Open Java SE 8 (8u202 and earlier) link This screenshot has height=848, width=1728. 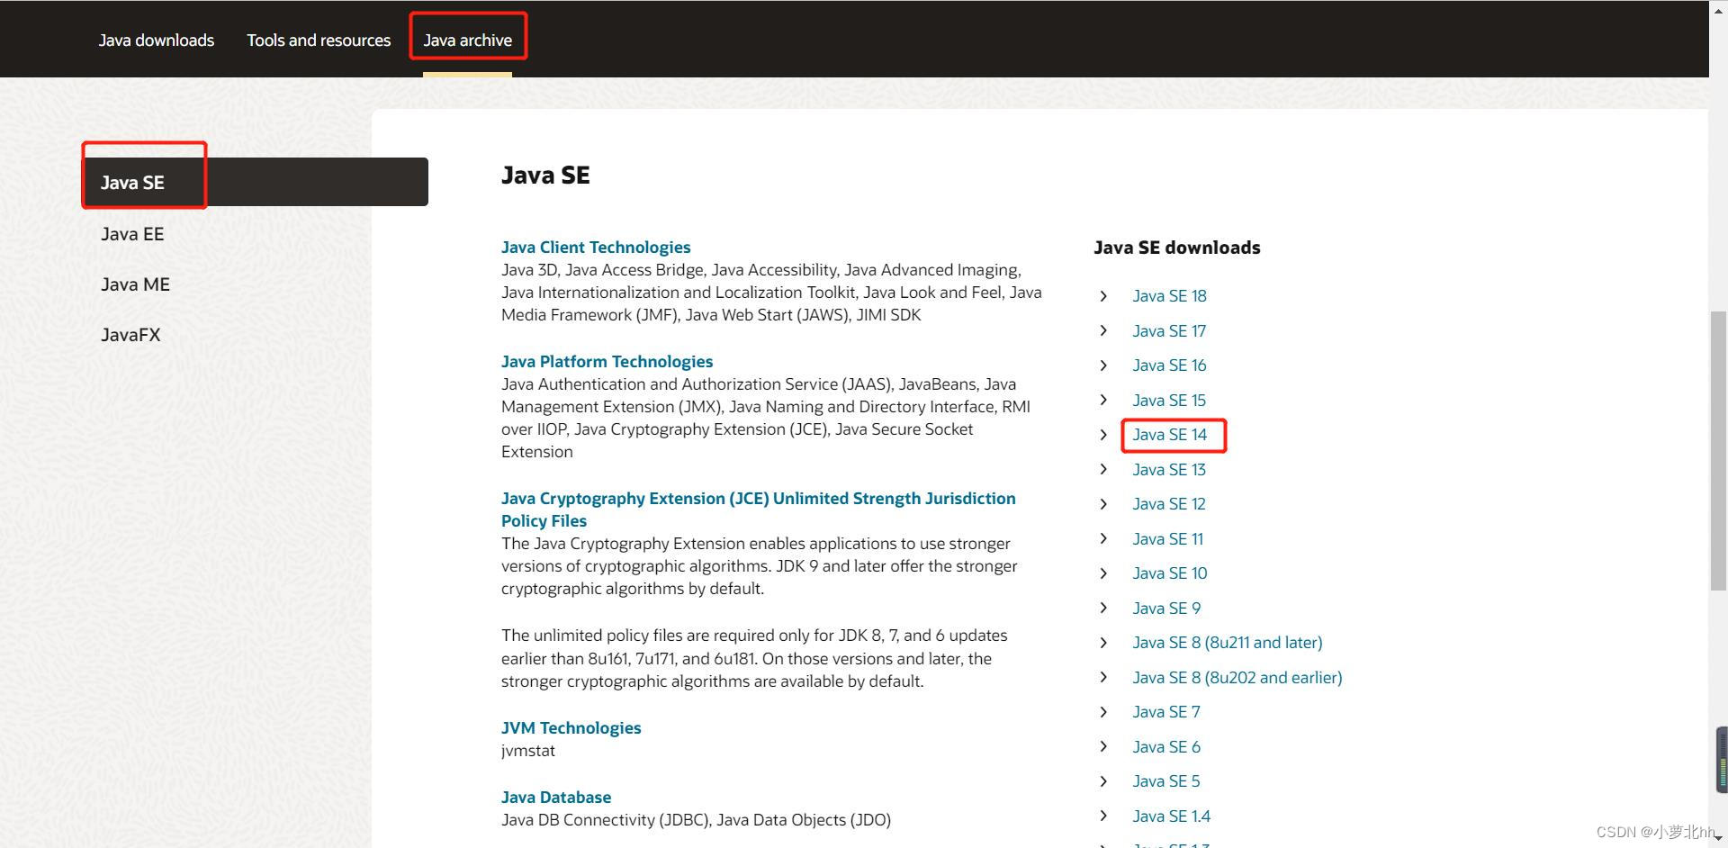1237,677
